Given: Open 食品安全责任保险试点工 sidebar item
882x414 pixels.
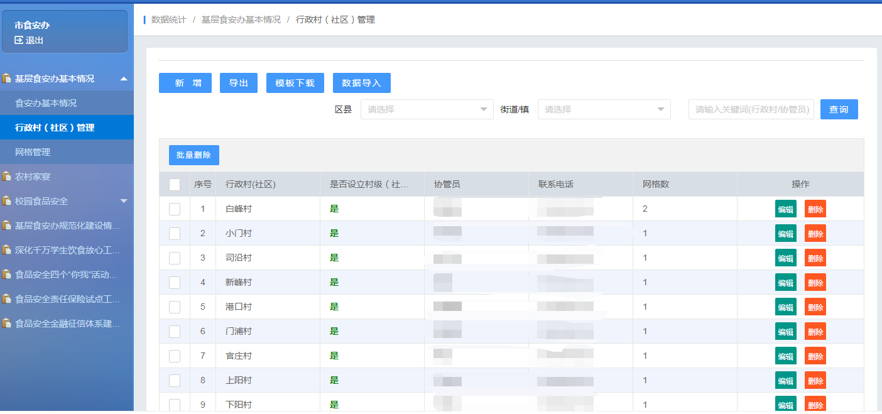Looking at the screenshot, I should click(67, 299).
